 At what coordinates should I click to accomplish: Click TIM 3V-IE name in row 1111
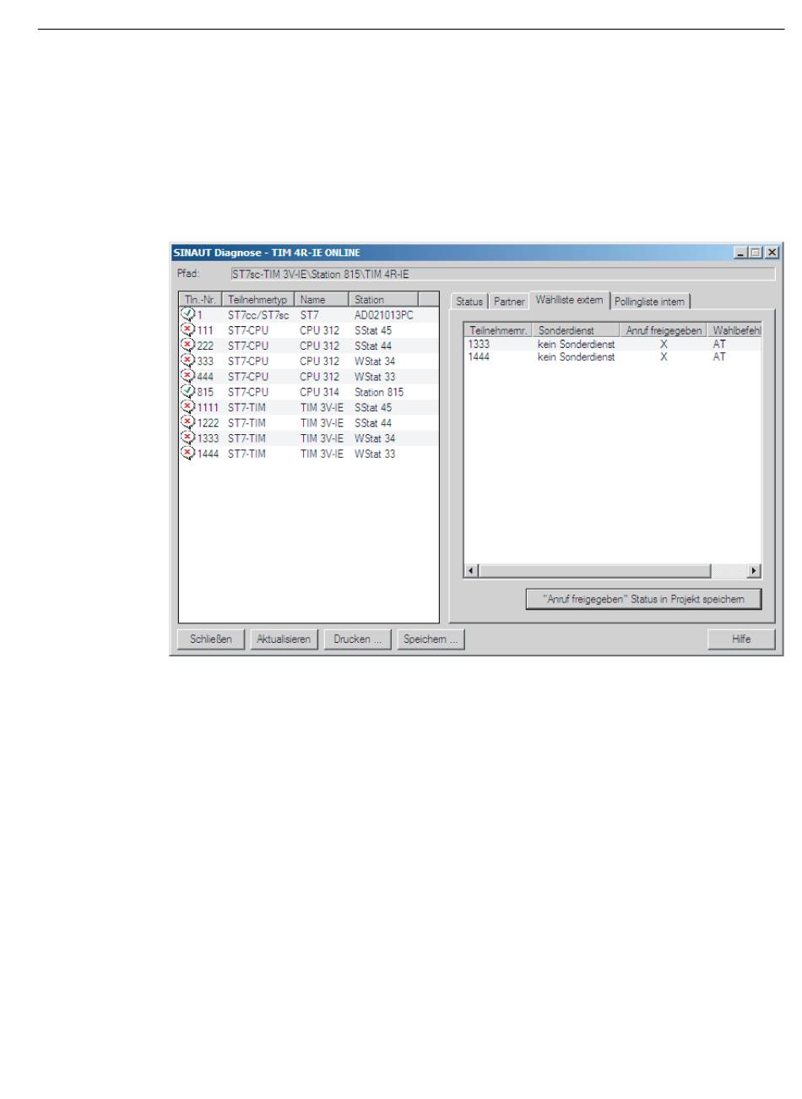pos(322,407)
